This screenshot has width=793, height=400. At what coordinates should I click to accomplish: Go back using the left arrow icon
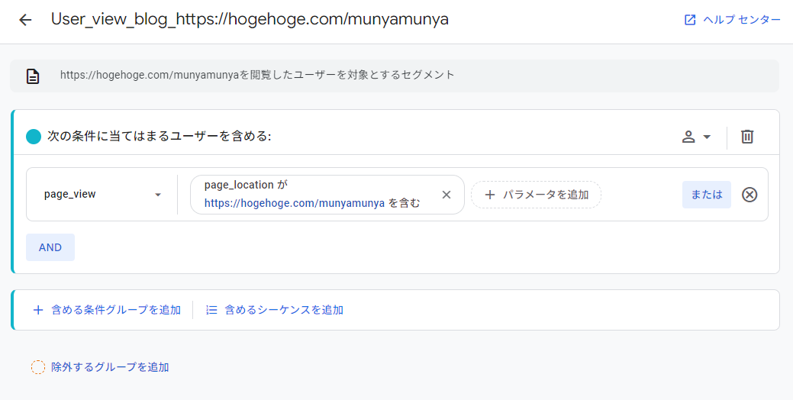pyautogui.click(x=24, y=20)
